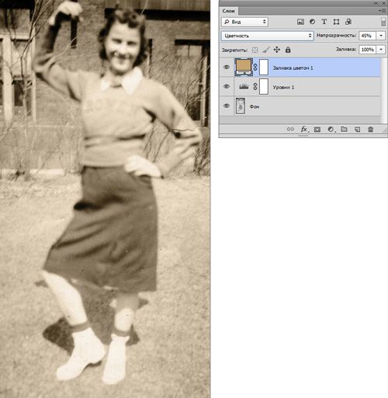Lock image pixels with brush icon
This screenshot has width=388, height=398.
click(x=266, y=50)
